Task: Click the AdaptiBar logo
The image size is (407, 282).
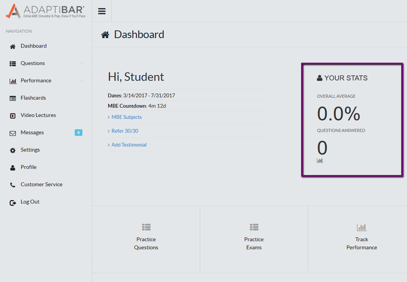Action: point(45,11)
